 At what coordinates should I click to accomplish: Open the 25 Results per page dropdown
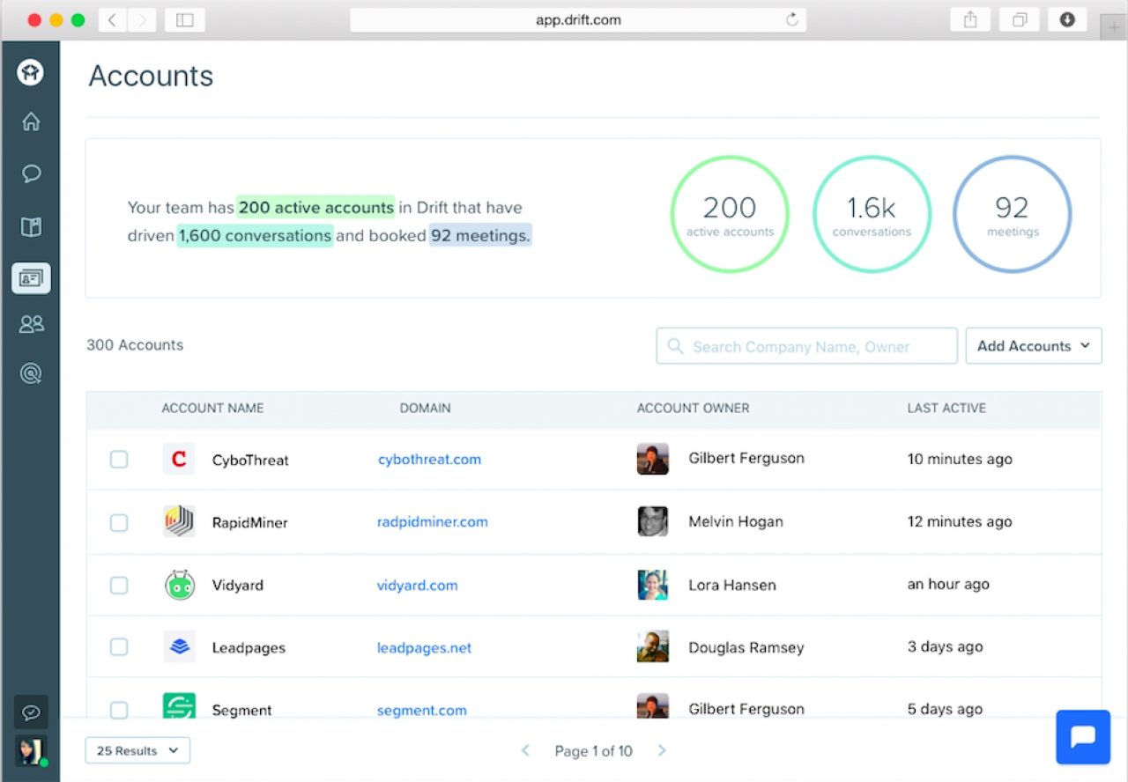point(137,750)
